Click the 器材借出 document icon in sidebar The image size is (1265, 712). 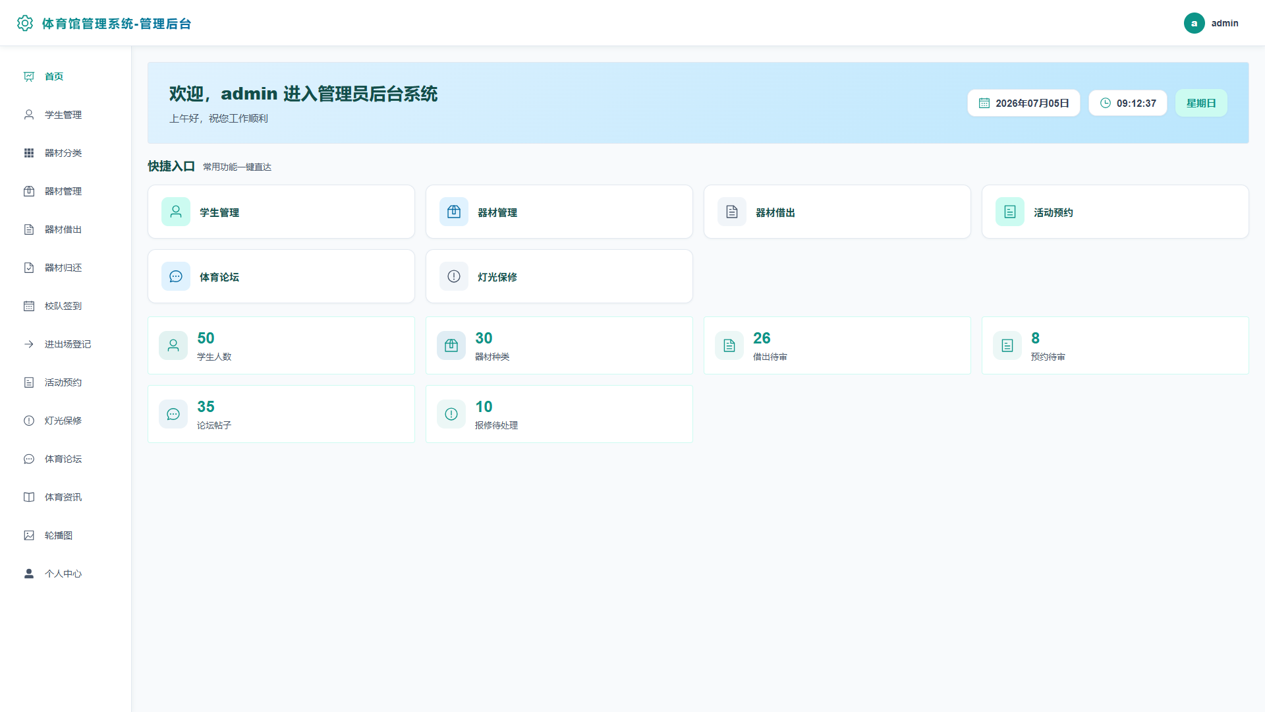point(29,229)
